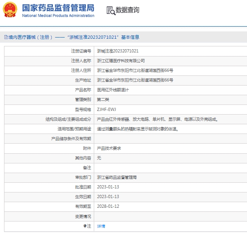This screenshot has height=234, width=247.
Task: Click National Medical Products Administration text
Action: [x=58, y=16]
